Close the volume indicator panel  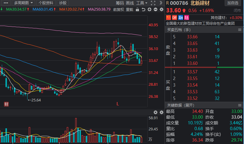[156, 112]
